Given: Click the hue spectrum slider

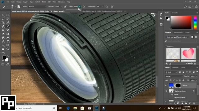Looking at the screenshot, I should click(195, 23).
